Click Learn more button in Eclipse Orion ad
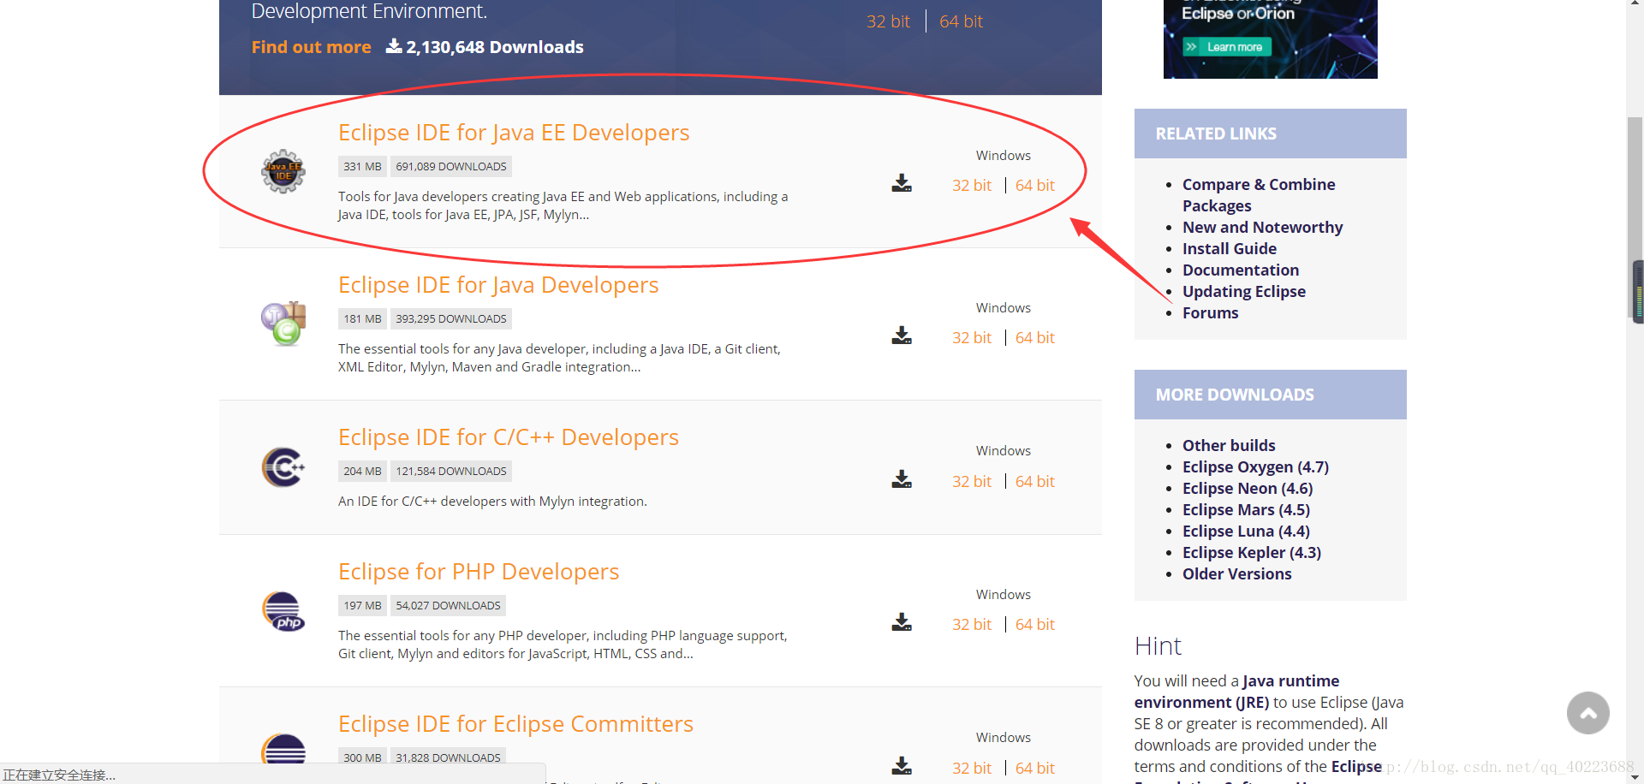 point(1227,47)
